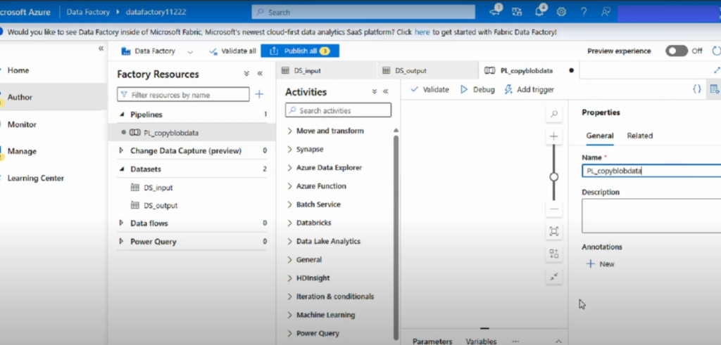Collapse Activities pane with left chevrons
Screen dimensions: 721x345
[x=386, y=92]
